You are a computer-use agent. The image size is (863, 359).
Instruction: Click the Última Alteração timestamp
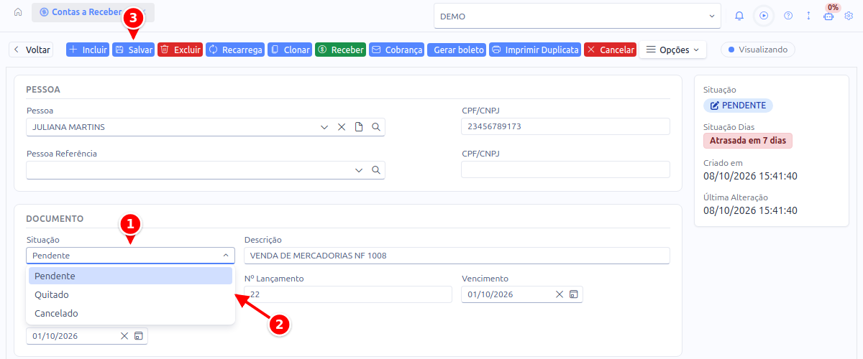(750, 210)
